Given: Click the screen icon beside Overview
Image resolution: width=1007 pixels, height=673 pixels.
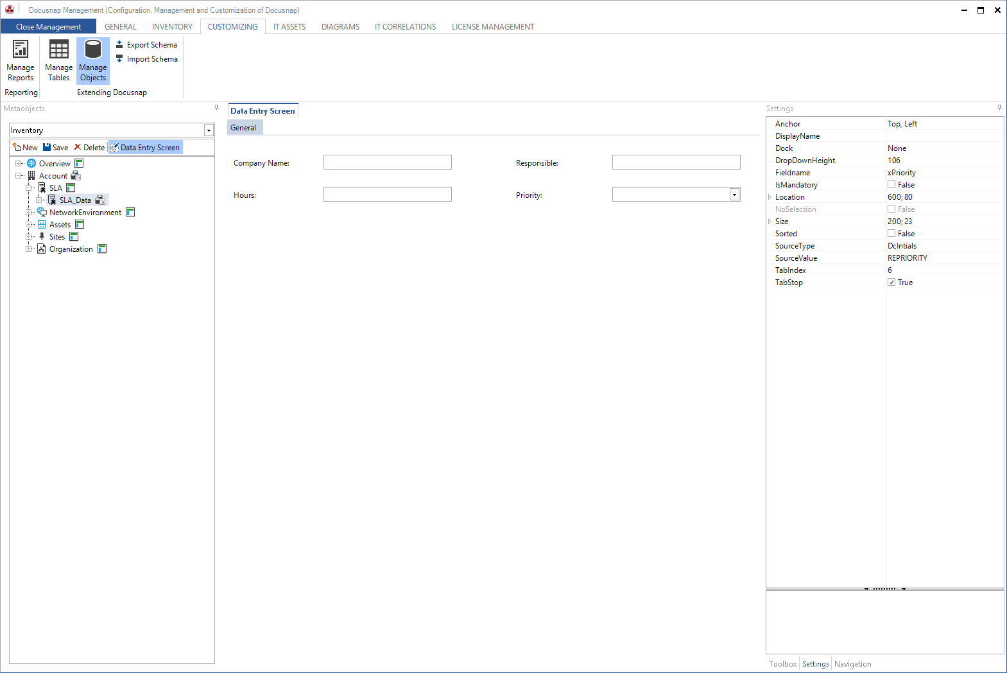Looking at the screenshot, I should (x=79, y=163).
